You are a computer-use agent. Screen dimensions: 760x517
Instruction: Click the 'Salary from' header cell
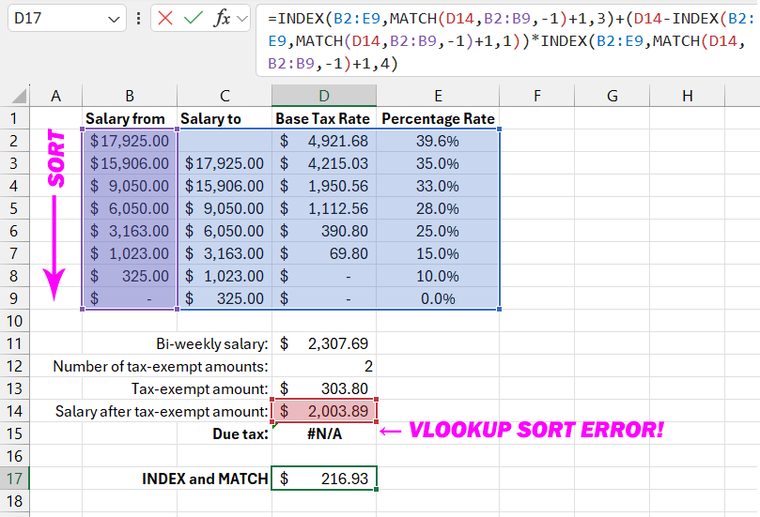click(x=130, y=118)
